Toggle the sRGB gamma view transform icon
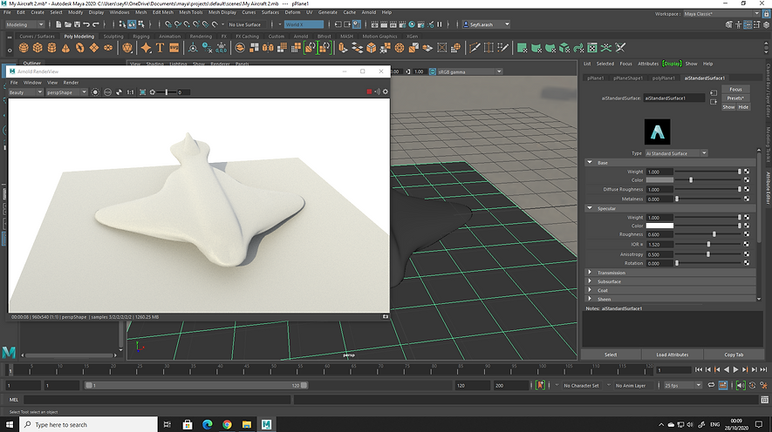 coord(433,71)
